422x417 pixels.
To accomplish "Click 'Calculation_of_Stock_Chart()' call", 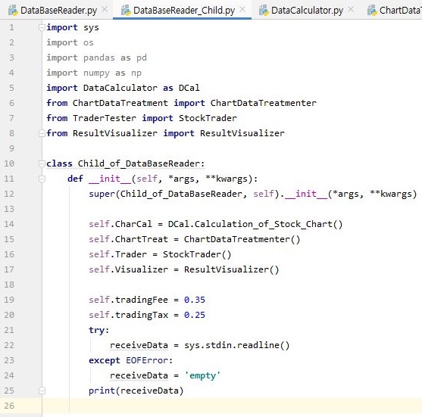I will click(x=269, y=224).
